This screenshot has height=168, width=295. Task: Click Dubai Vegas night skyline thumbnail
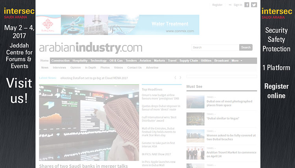[x=195, y=119]
